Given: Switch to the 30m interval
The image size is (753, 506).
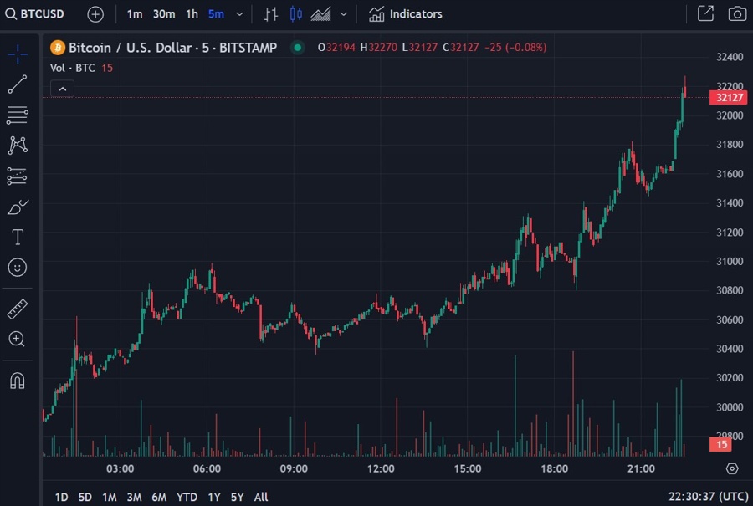Looking at the screenshot, I should click(x=164, y=14).
